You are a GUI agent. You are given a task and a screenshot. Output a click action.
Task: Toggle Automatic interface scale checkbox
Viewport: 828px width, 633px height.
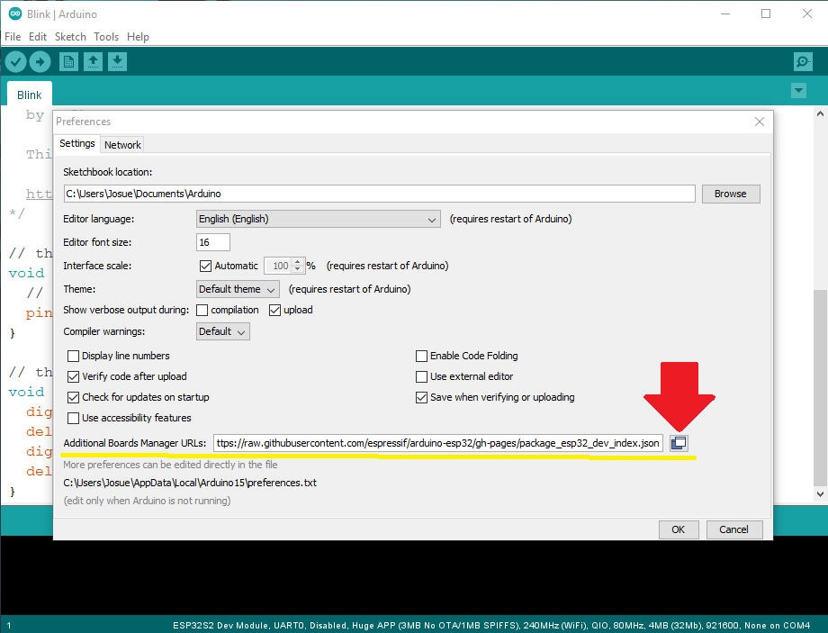click(205, 266)
